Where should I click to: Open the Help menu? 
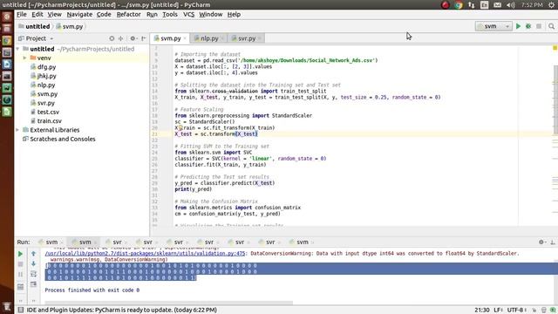(x=234, y=15)
